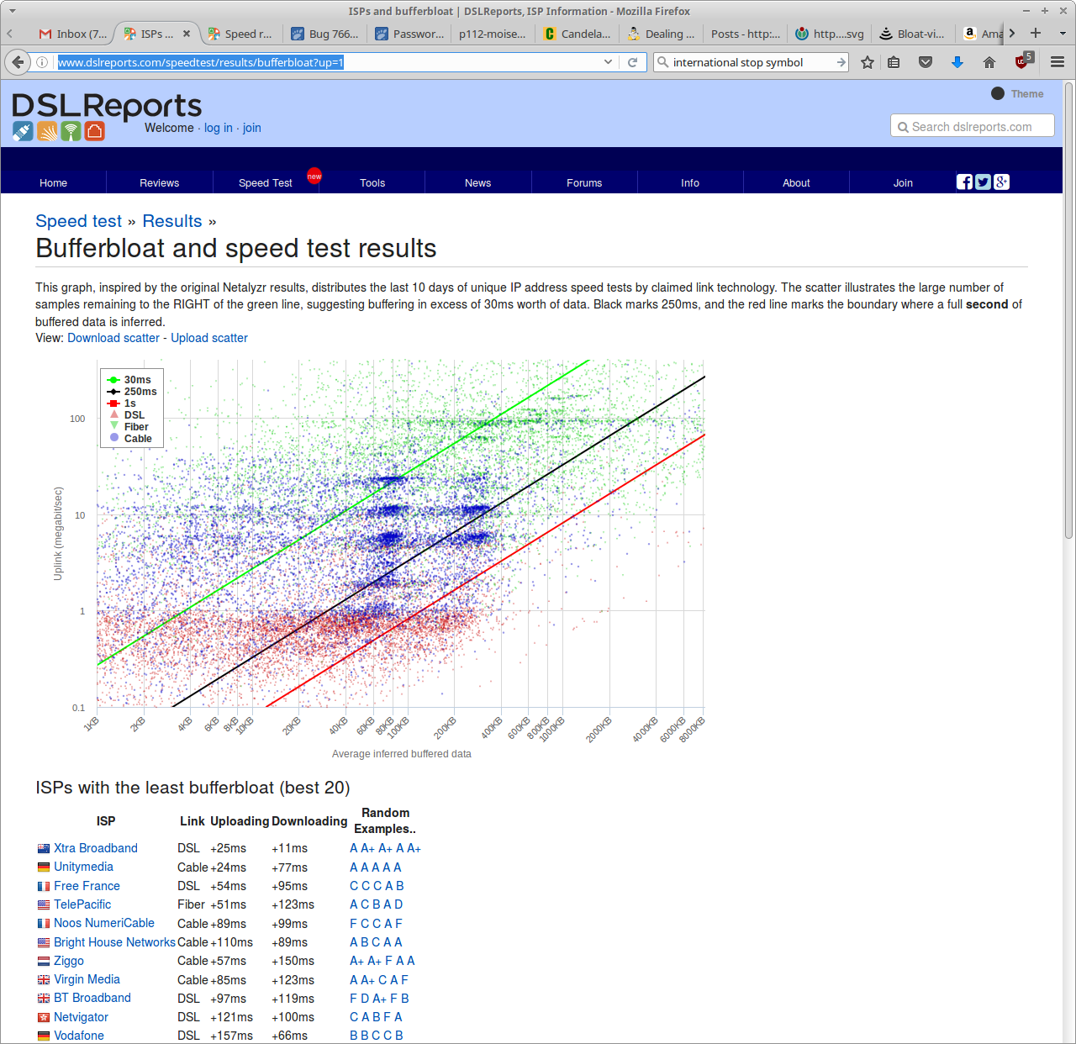Open the list-all-tabs dropdown arrow
Screen dimensions: 1076x1044
pos(1063,34)
